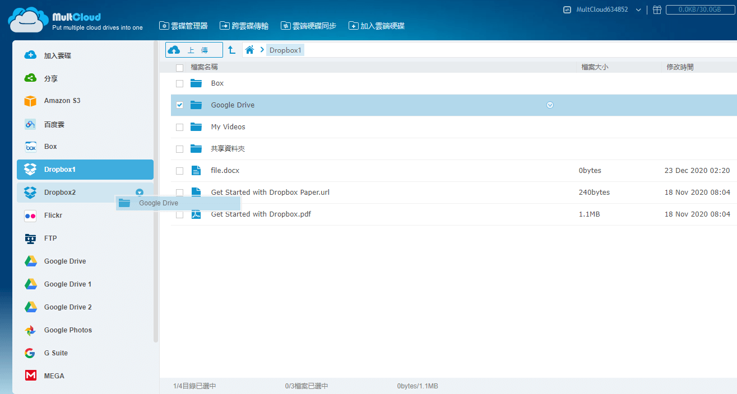The height and width of the screenshot is (394, 737).
Task: Click the file.docx file name
Action: tap(225, 171)
